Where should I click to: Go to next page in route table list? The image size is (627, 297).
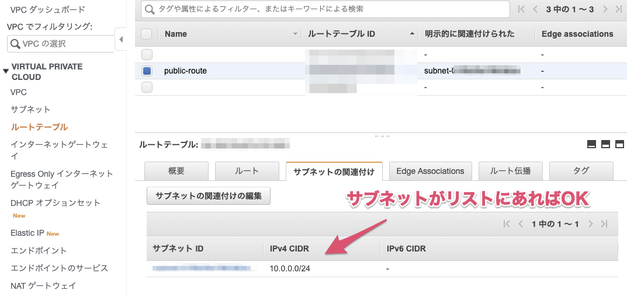605,9
